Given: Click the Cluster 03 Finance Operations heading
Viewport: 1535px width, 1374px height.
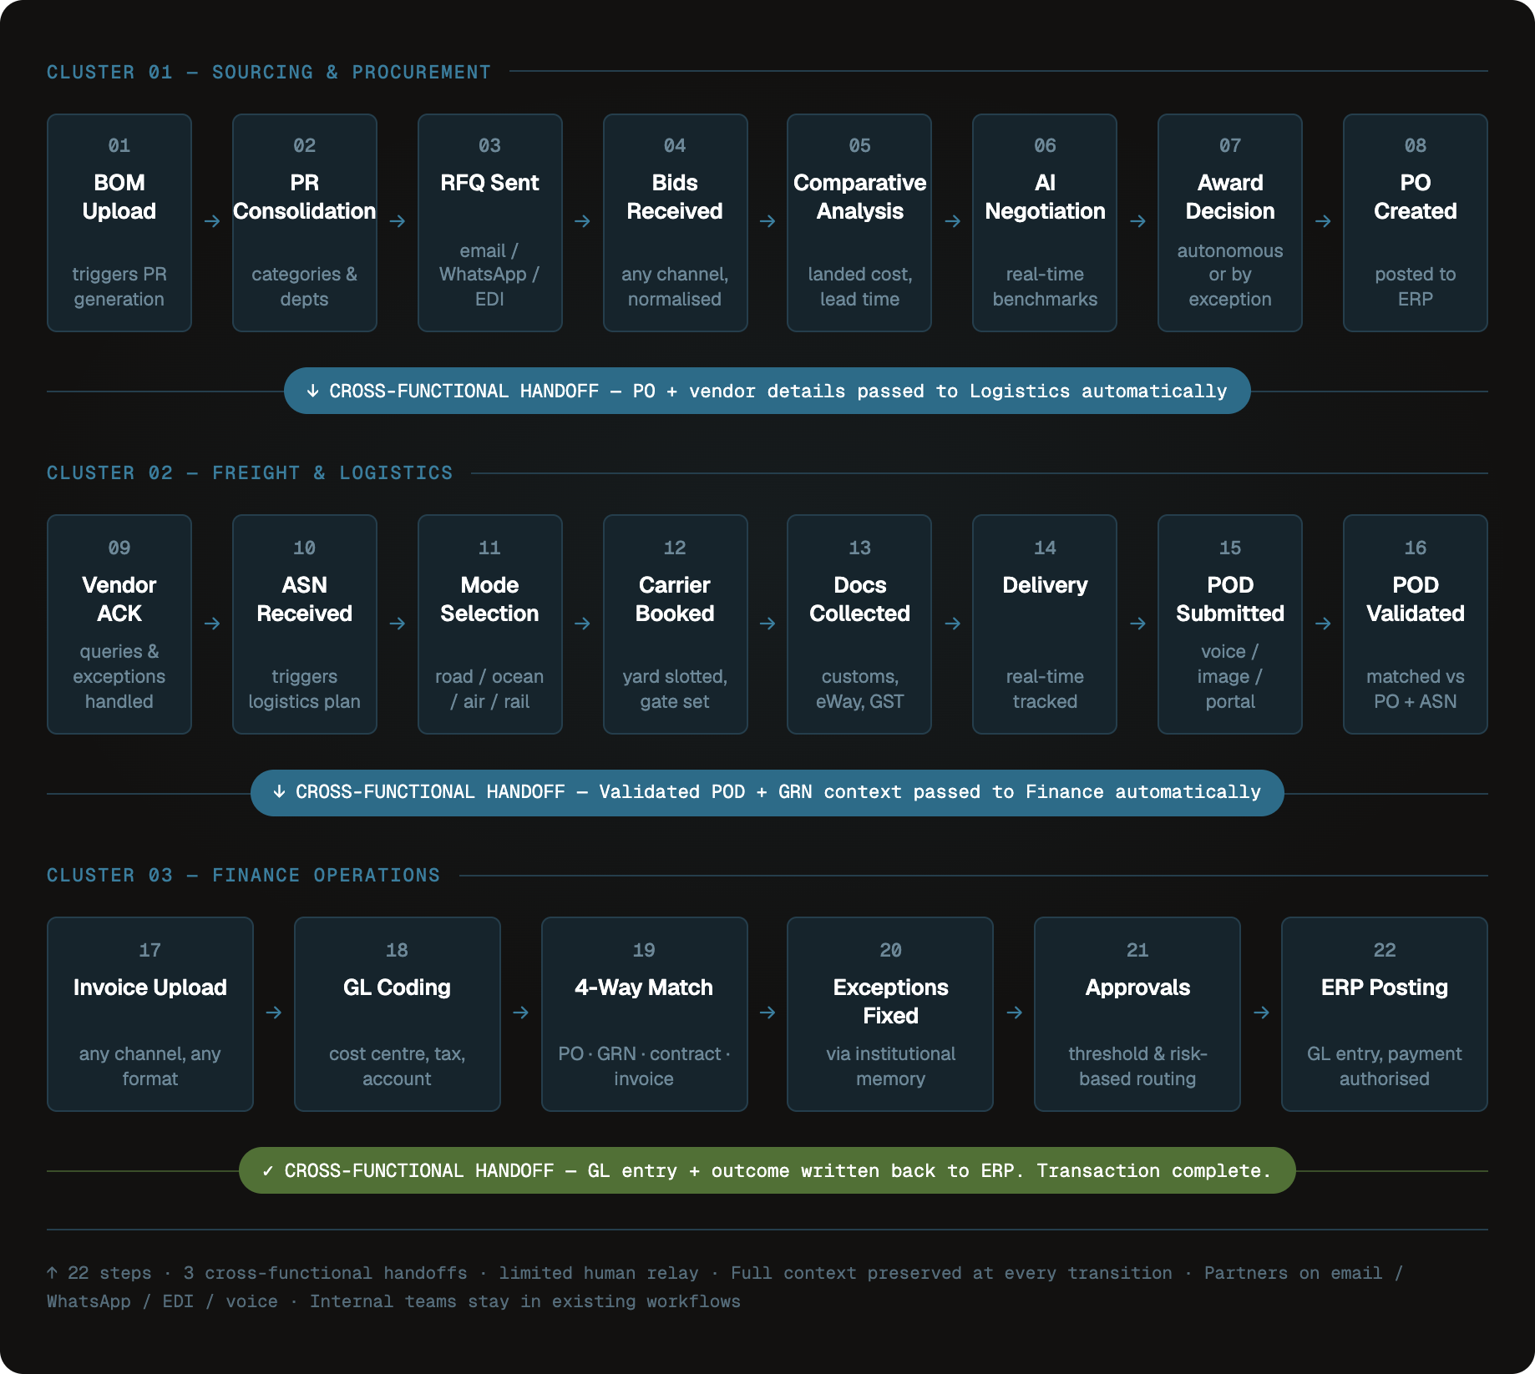Looking at the screenshot, I should pos(243,875).
